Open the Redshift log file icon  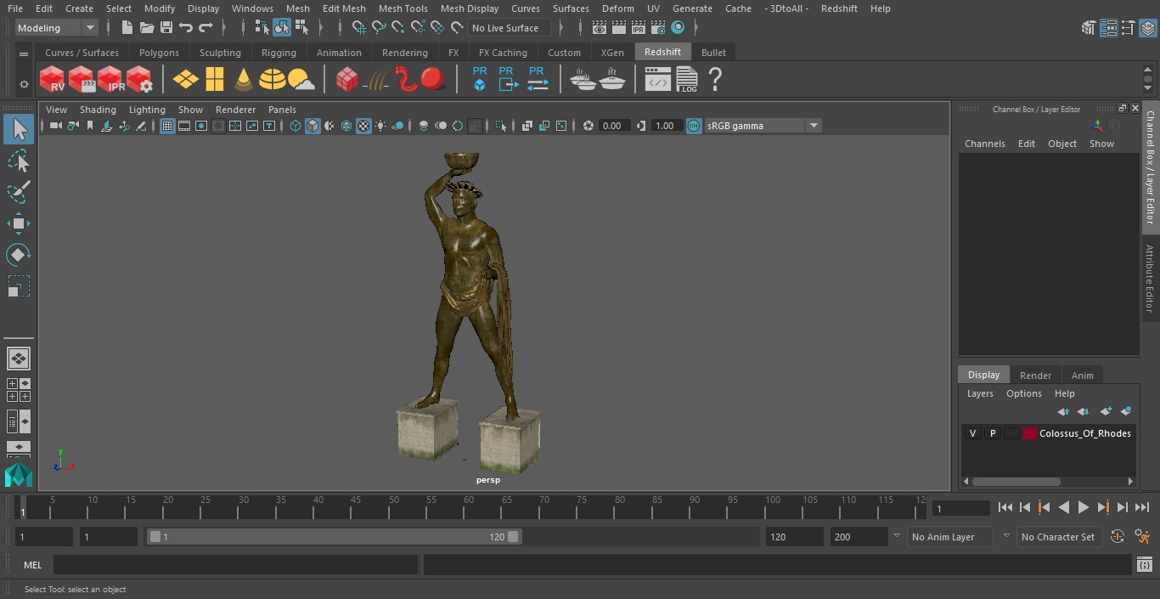pos(686,80)
